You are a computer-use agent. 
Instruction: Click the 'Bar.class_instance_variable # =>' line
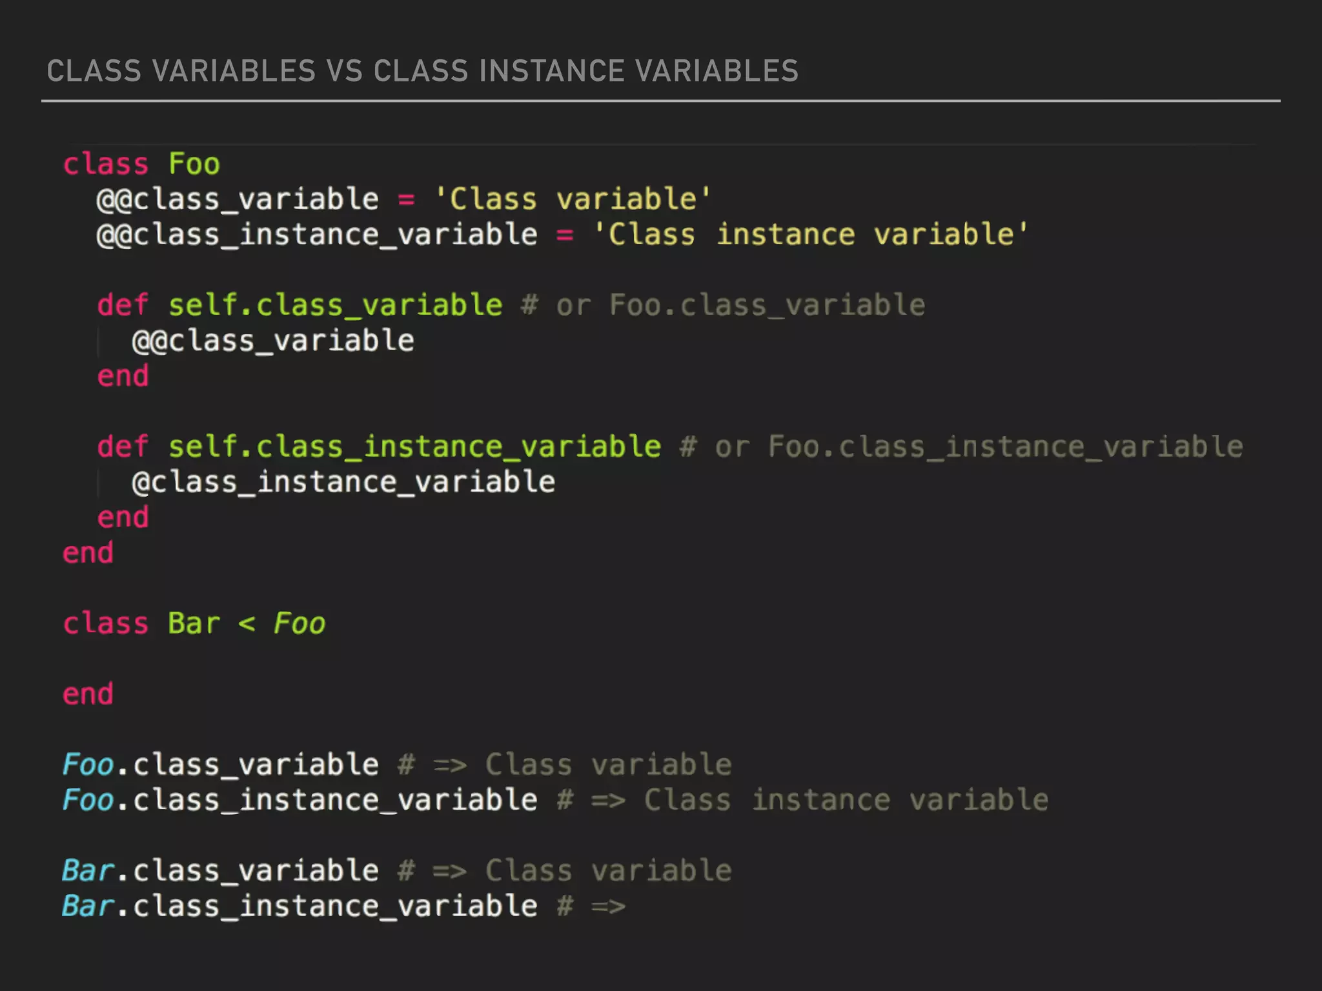coord(344,906)
